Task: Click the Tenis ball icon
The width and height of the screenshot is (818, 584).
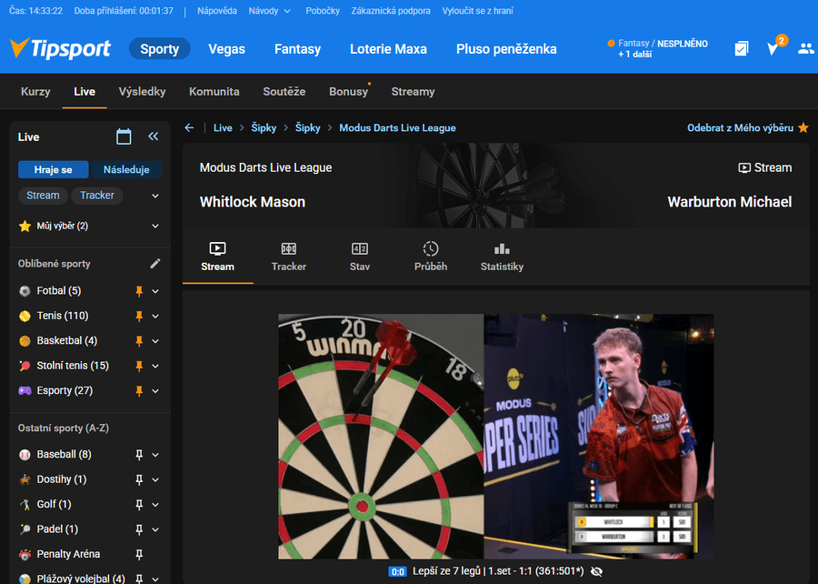Action: [25, 317]
